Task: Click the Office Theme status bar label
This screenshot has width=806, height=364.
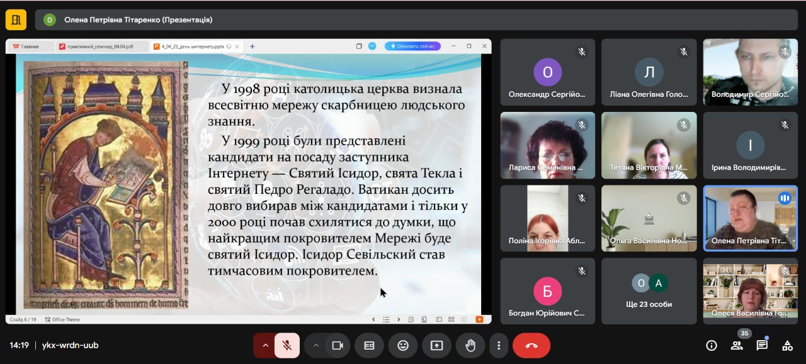Action: pyautogui.click(x=62, y=319)
